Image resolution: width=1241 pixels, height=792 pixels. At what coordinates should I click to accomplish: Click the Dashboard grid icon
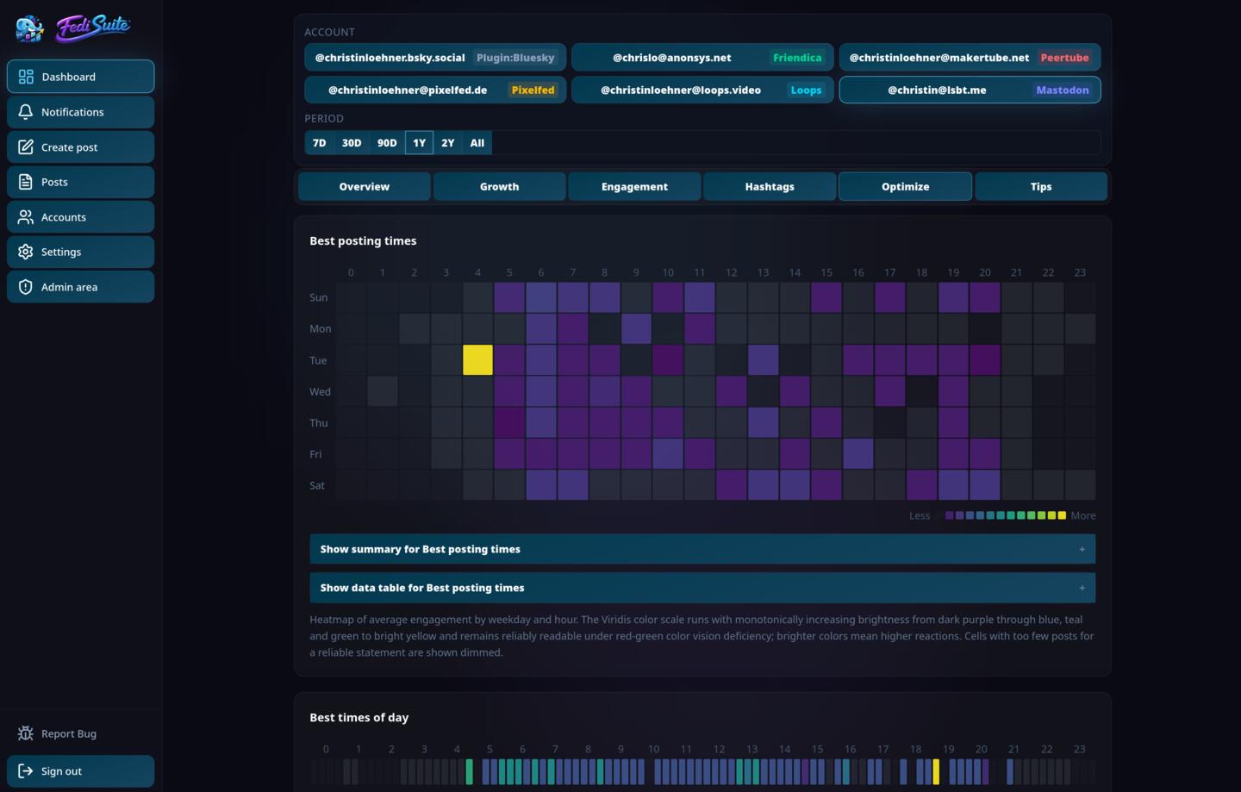pyautogui.click(x=26, y=77)
